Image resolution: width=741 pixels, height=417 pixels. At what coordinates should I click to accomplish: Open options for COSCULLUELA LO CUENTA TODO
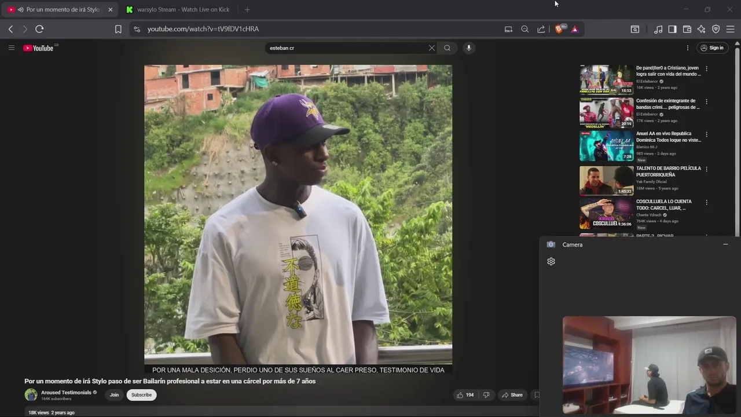click(706, 202)
